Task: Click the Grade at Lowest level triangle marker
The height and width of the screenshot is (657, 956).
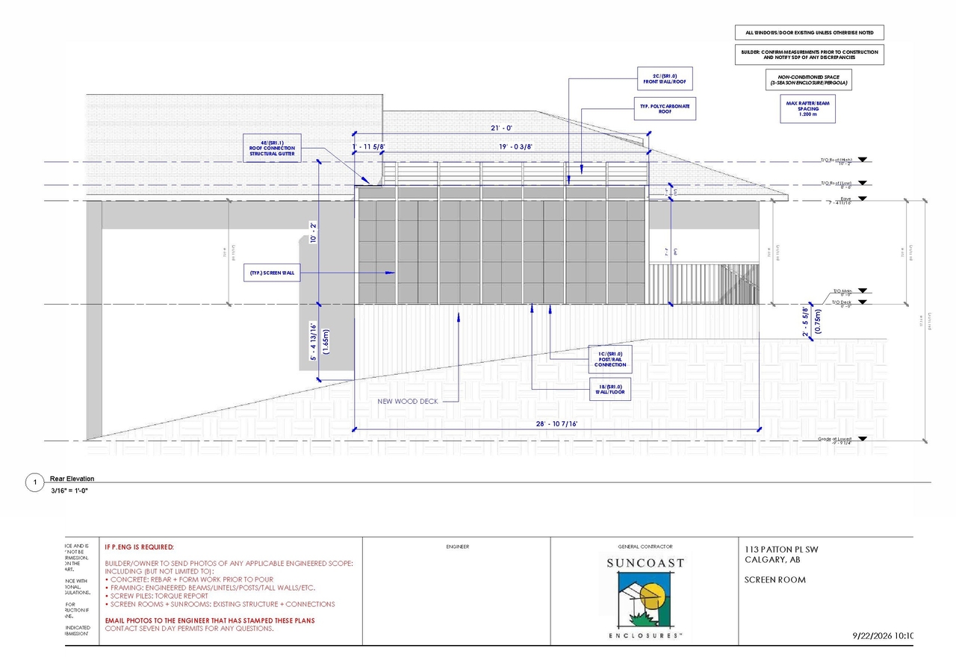Action: coord(863,439)
